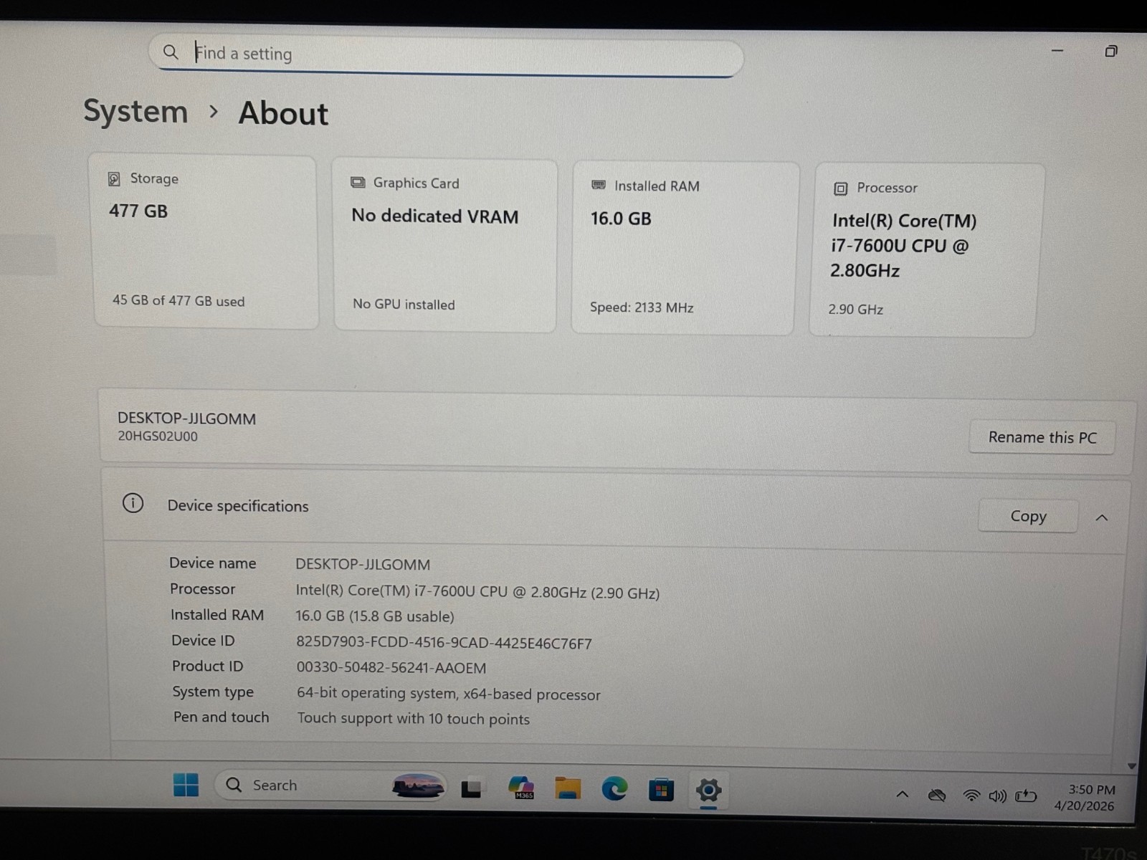Open the Graphics Card info card
Image resolution: width=1147 pixels, height=860 pixels.
445,245
